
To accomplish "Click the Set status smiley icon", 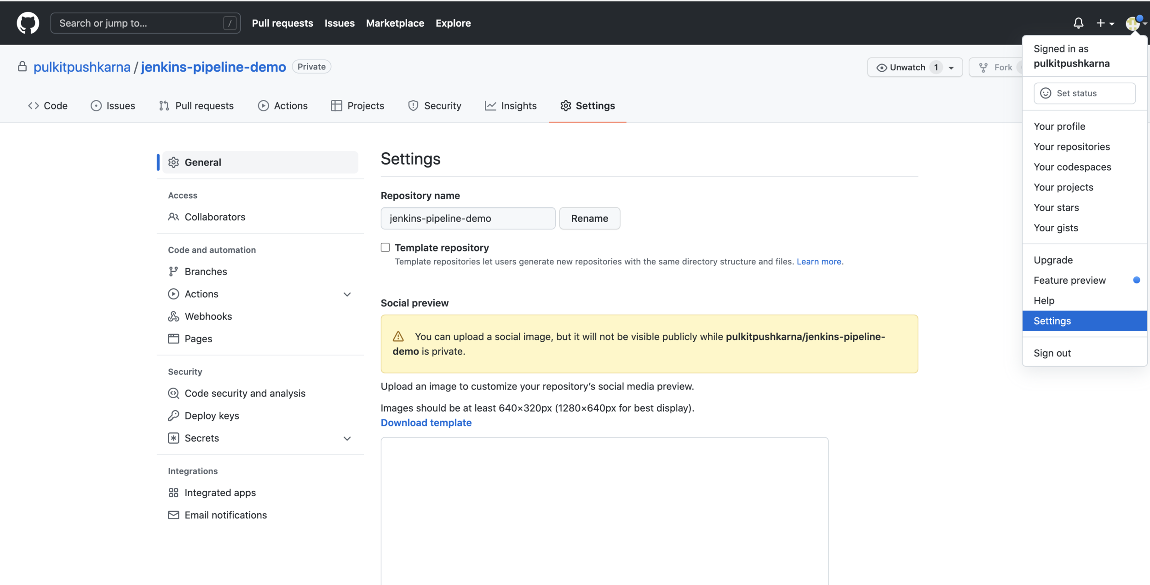I will [x=1046, y=93].
